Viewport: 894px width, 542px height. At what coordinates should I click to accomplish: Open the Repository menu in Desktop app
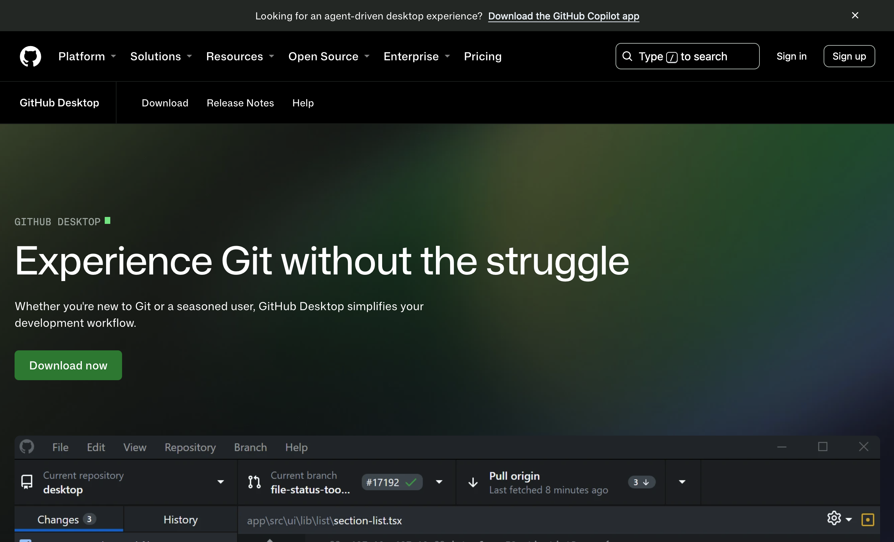(190, 447)
